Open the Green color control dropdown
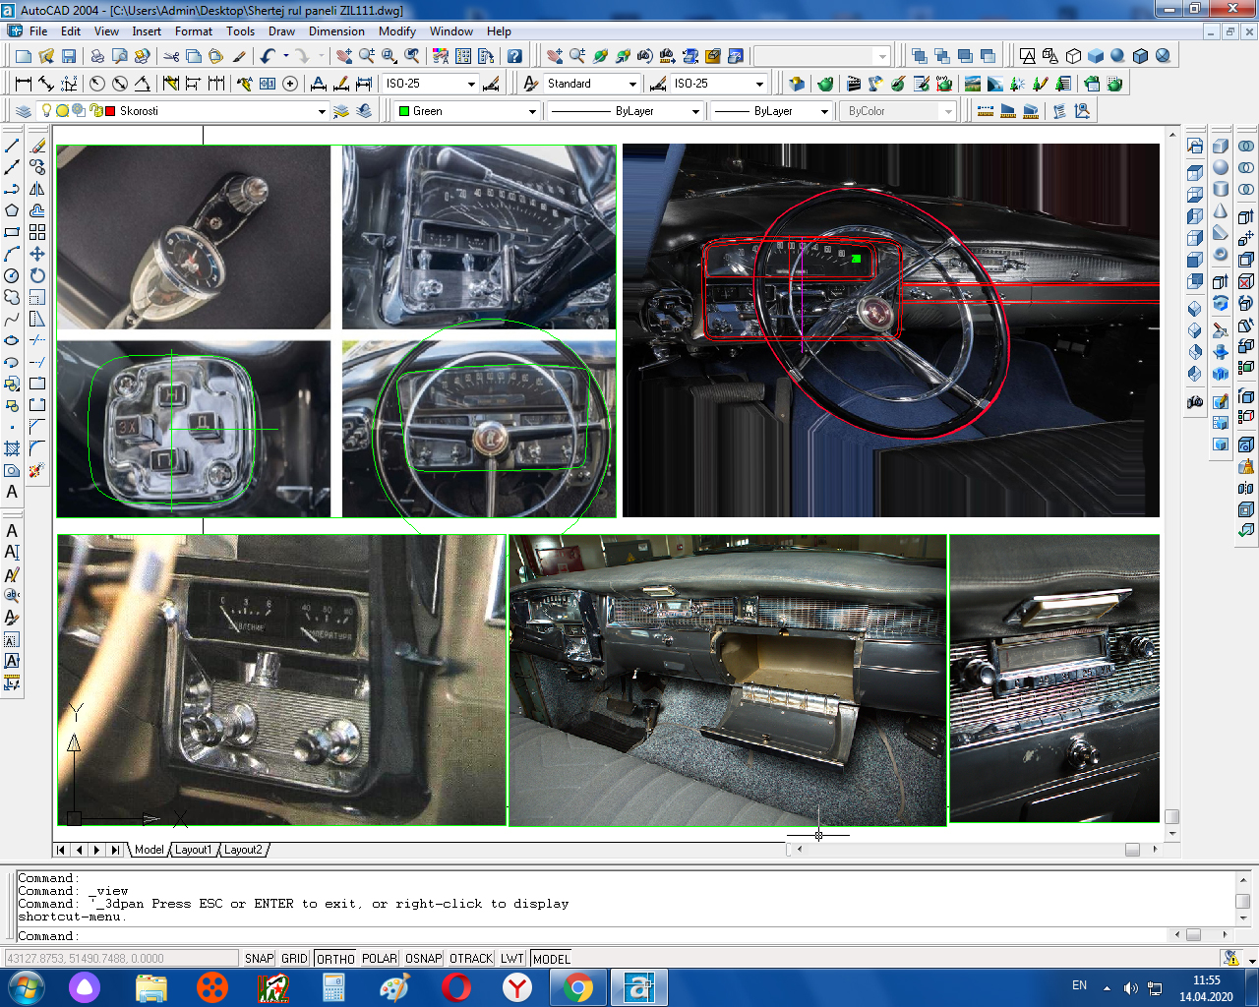 [532, 112]
